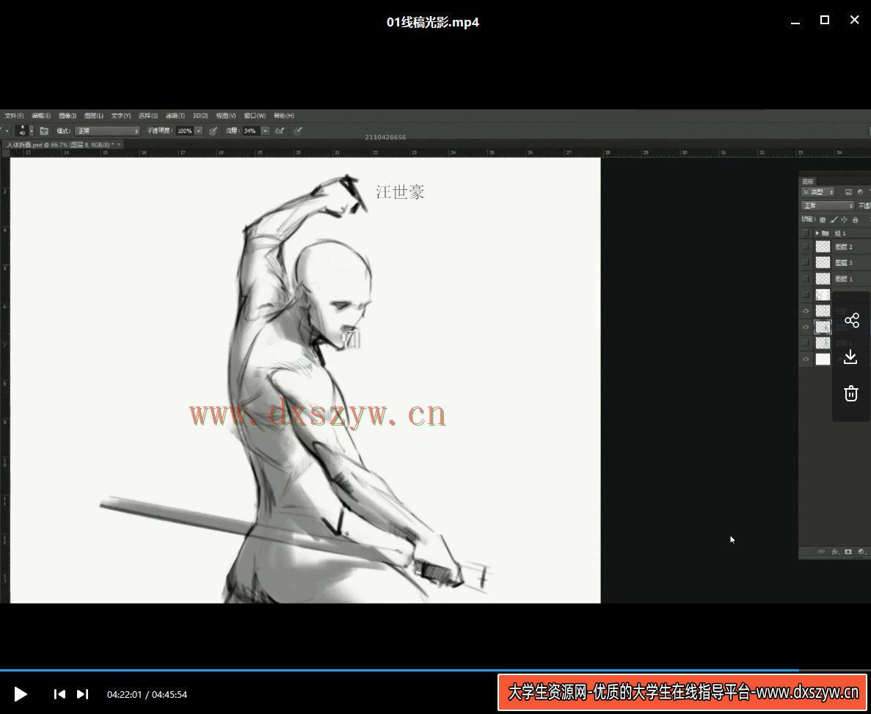
Task: Select the 图层 layers panel tab
Action: coord(808,181)
